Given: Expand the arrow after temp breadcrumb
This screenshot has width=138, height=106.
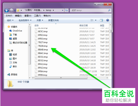Looking at the screenshot, I should 53,10.
